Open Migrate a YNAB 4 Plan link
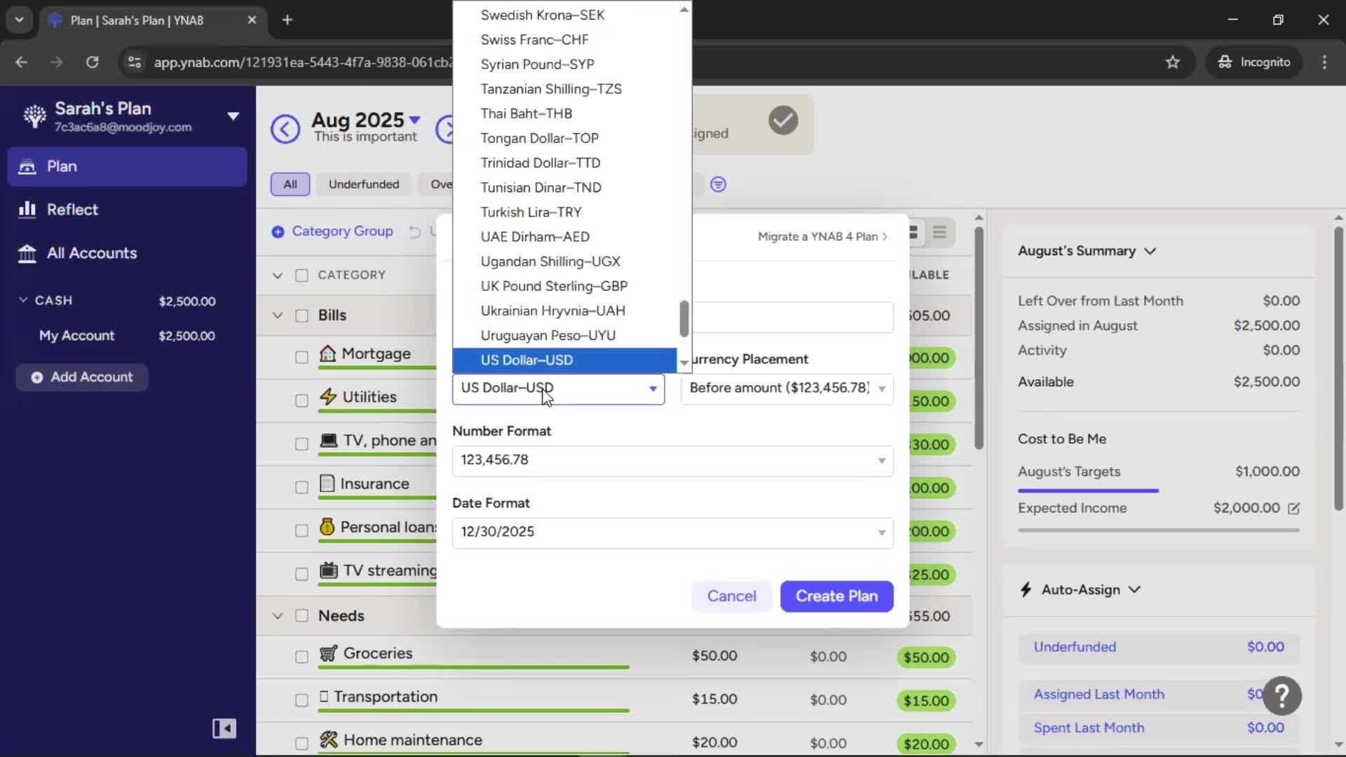1346x757 pixels. pos(822,237)
